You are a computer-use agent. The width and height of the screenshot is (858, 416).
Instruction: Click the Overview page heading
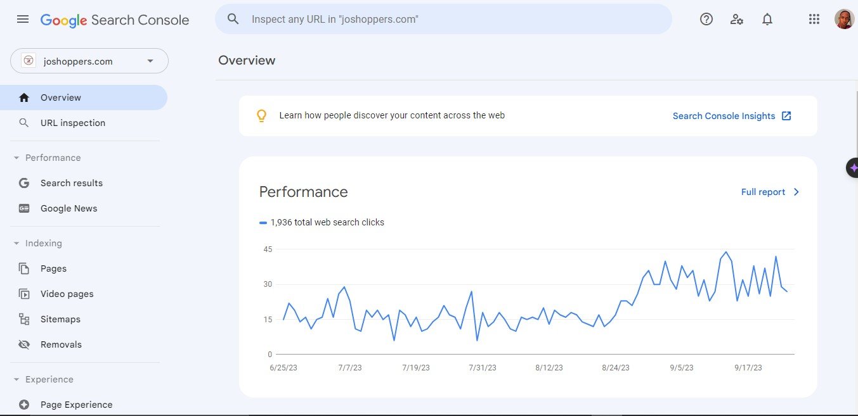247,60
